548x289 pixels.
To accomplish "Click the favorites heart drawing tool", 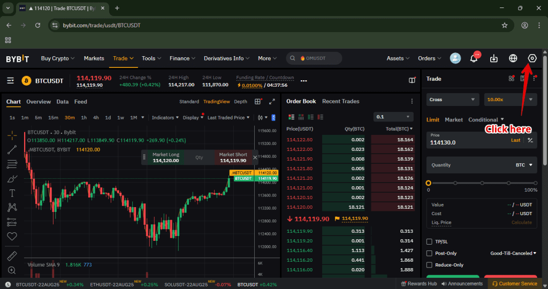I will click(12, 236).
